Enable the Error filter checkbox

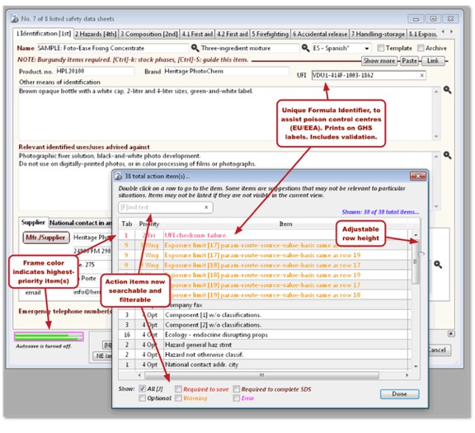point(237,398)
